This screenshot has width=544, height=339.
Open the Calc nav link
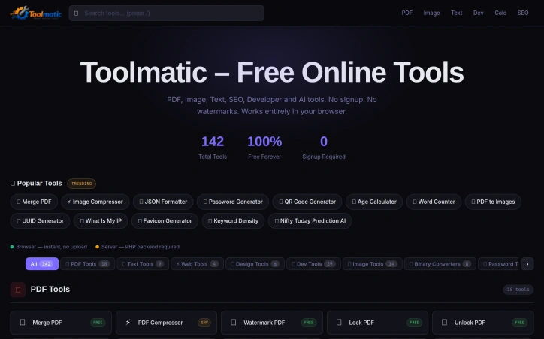coord(500,13)
